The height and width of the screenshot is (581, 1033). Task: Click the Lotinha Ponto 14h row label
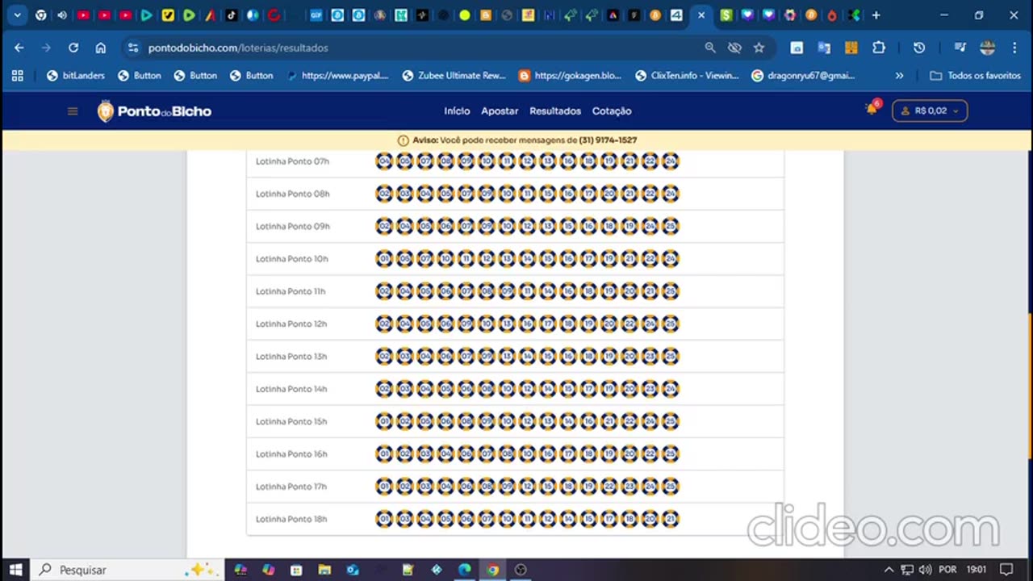pos(291,389)
